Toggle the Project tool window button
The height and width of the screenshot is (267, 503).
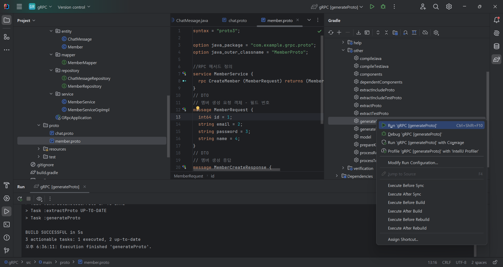7,20
